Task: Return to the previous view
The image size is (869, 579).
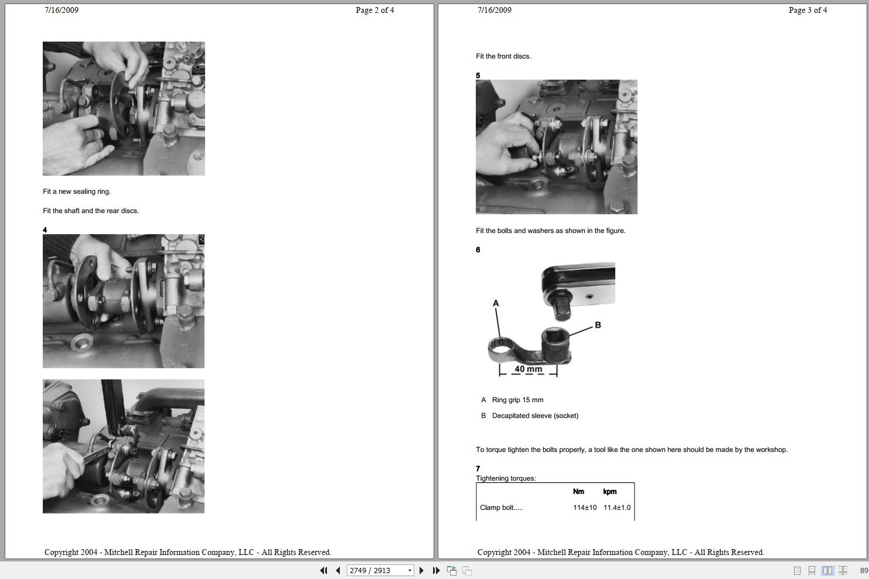Action: (x=452, y=570)
